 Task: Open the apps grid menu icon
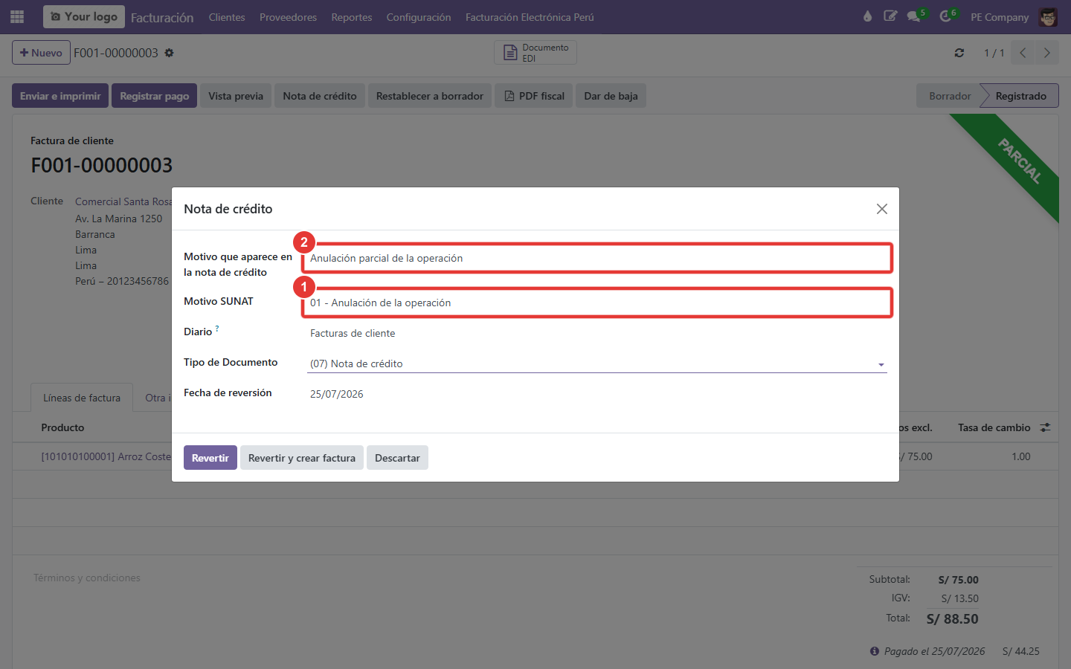(x=17, y=16)
